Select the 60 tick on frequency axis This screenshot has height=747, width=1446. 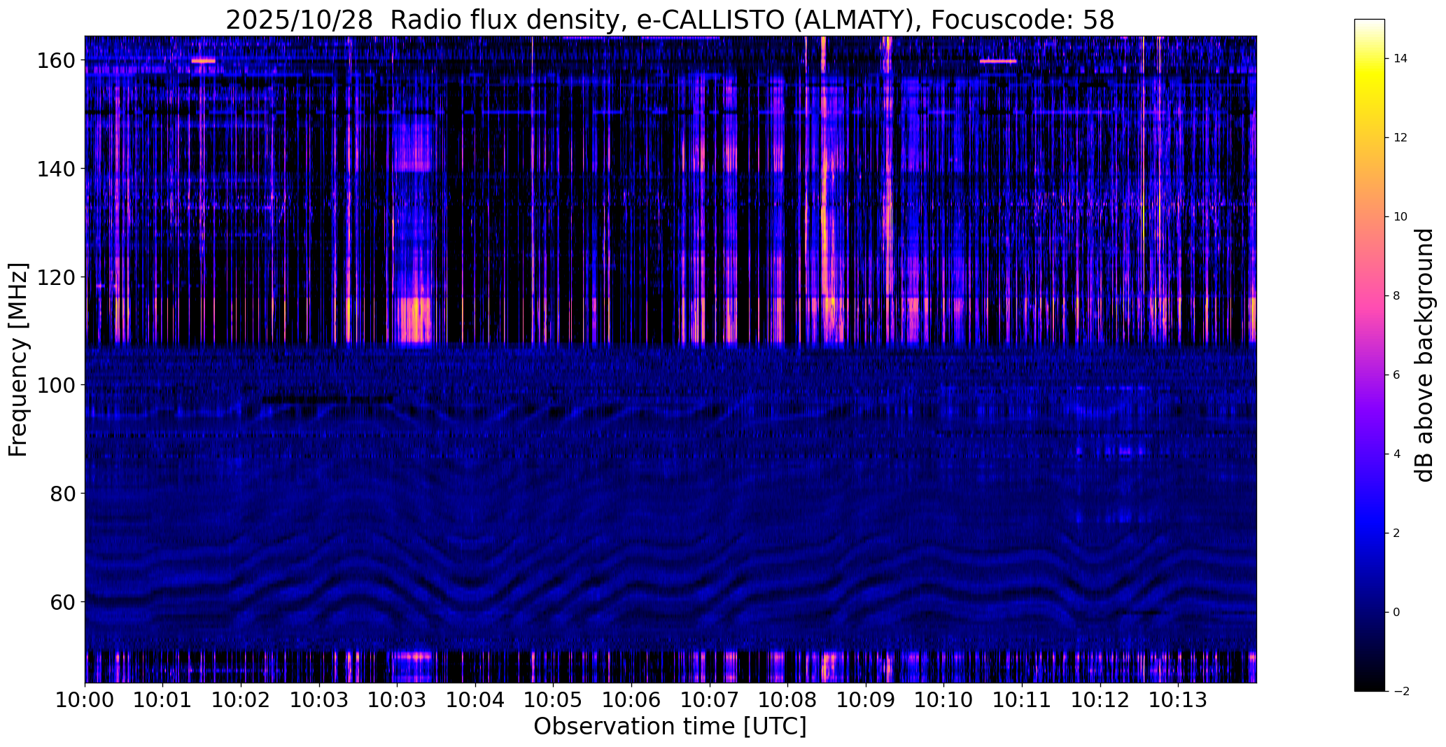[62, 601]
